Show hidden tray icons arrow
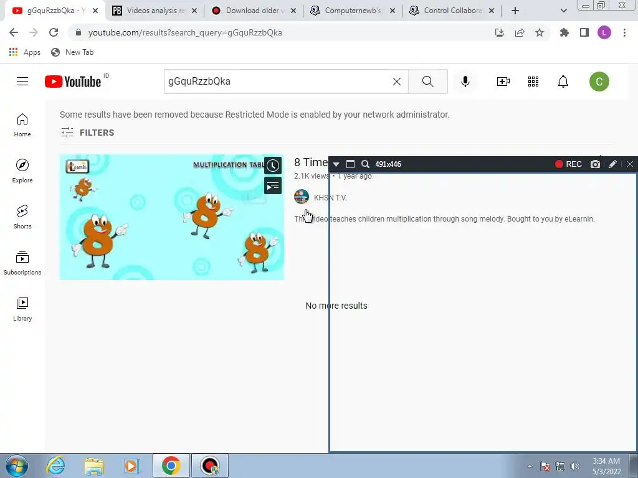This screenshot has width=638, height=478. 530,466
